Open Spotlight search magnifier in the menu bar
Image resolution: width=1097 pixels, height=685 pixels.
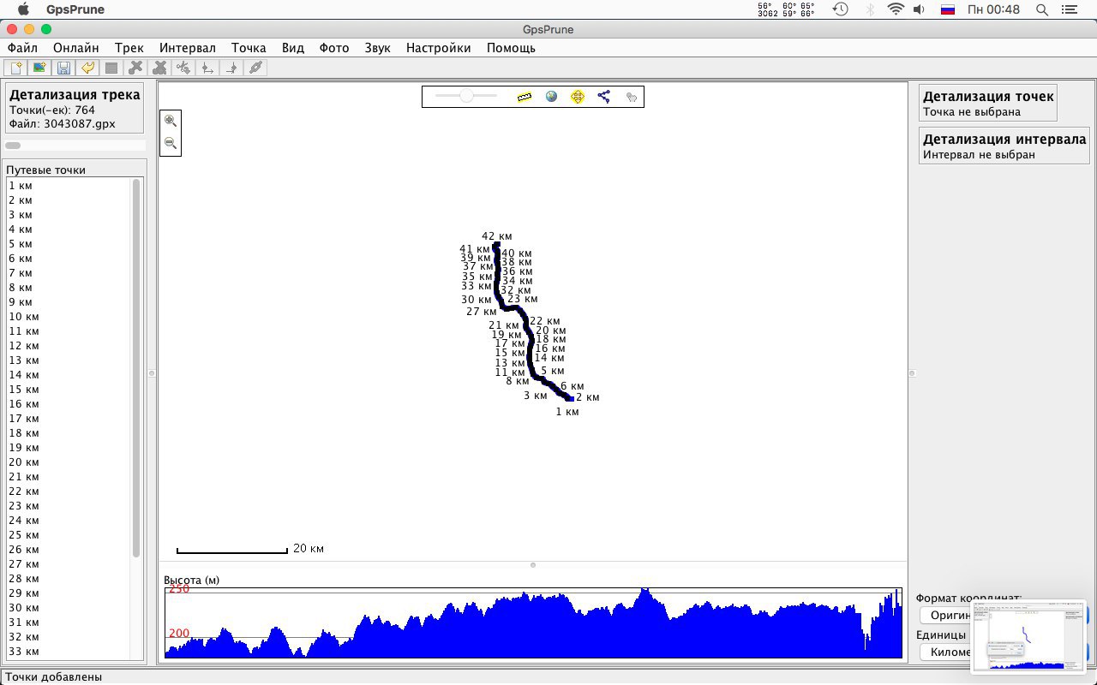1042,9
